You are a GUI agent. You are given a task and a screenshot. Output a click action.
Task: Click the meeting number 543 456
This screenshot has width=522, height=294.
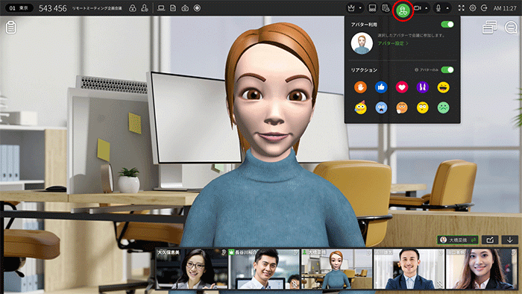click(53, 8)
